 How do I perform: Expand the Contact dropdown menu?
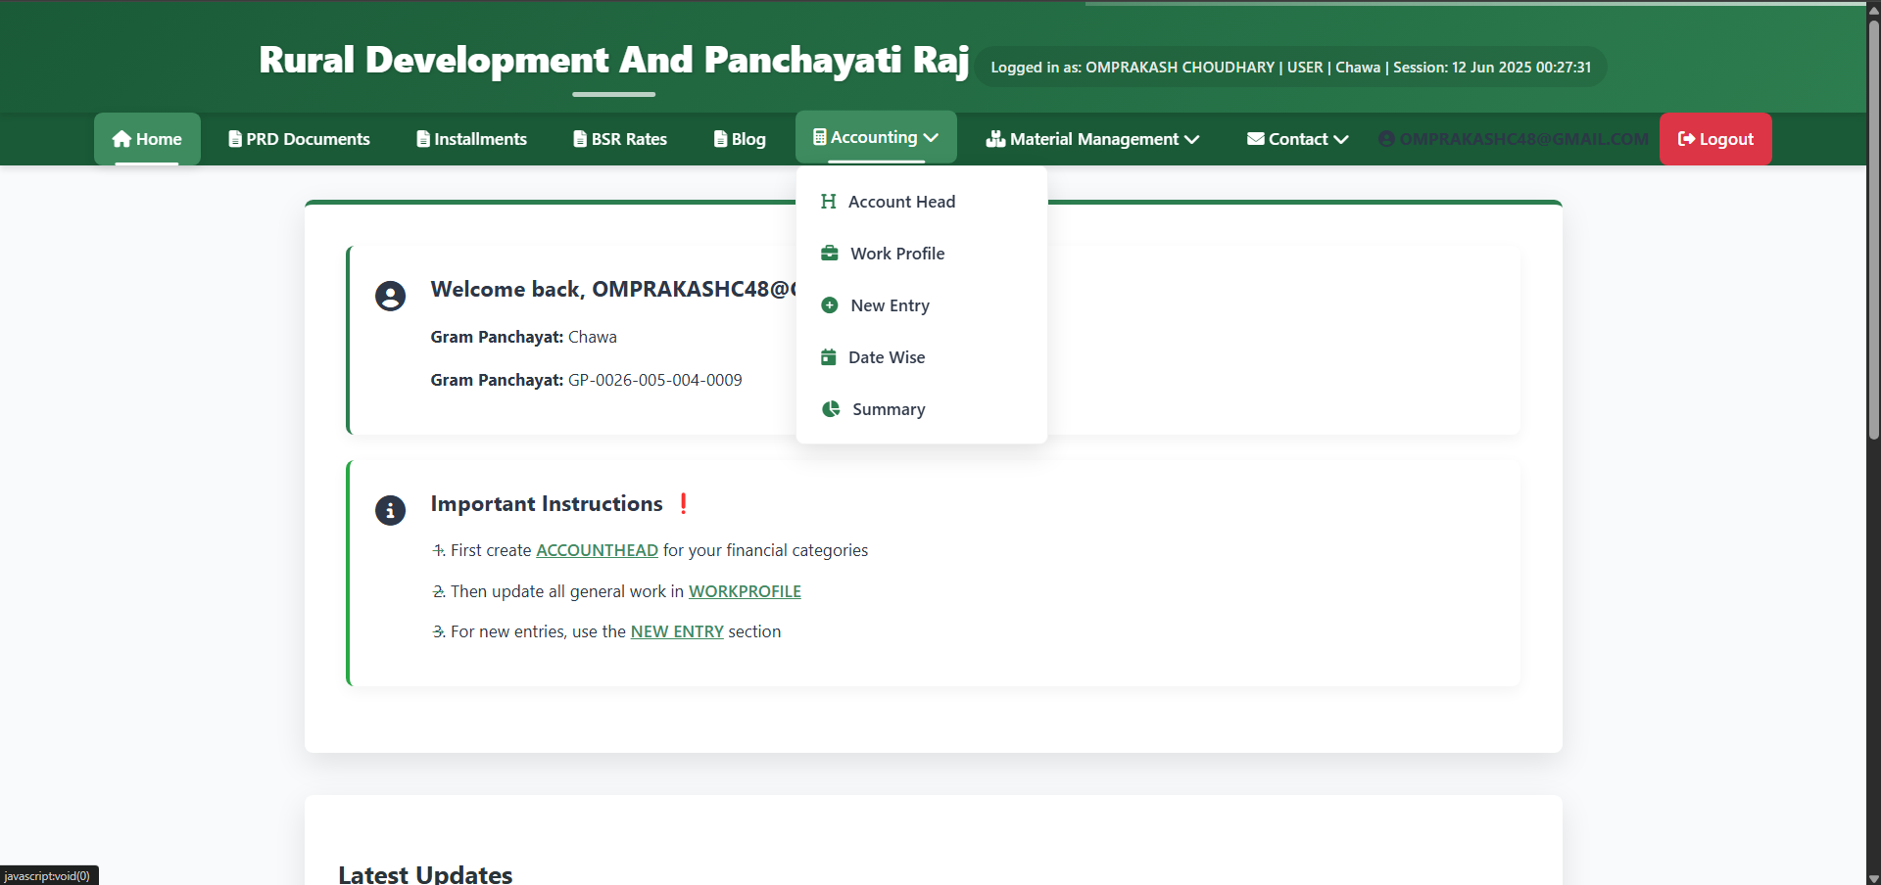1297,139
